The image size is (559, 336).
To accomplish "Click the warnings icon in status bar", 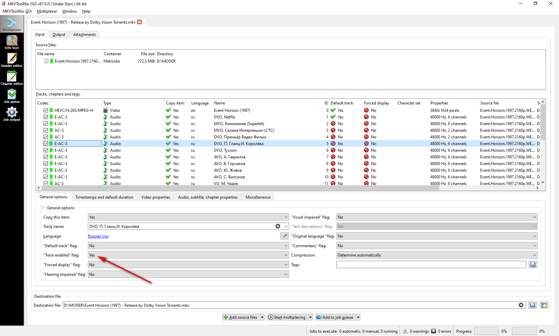I will (405, 331).
